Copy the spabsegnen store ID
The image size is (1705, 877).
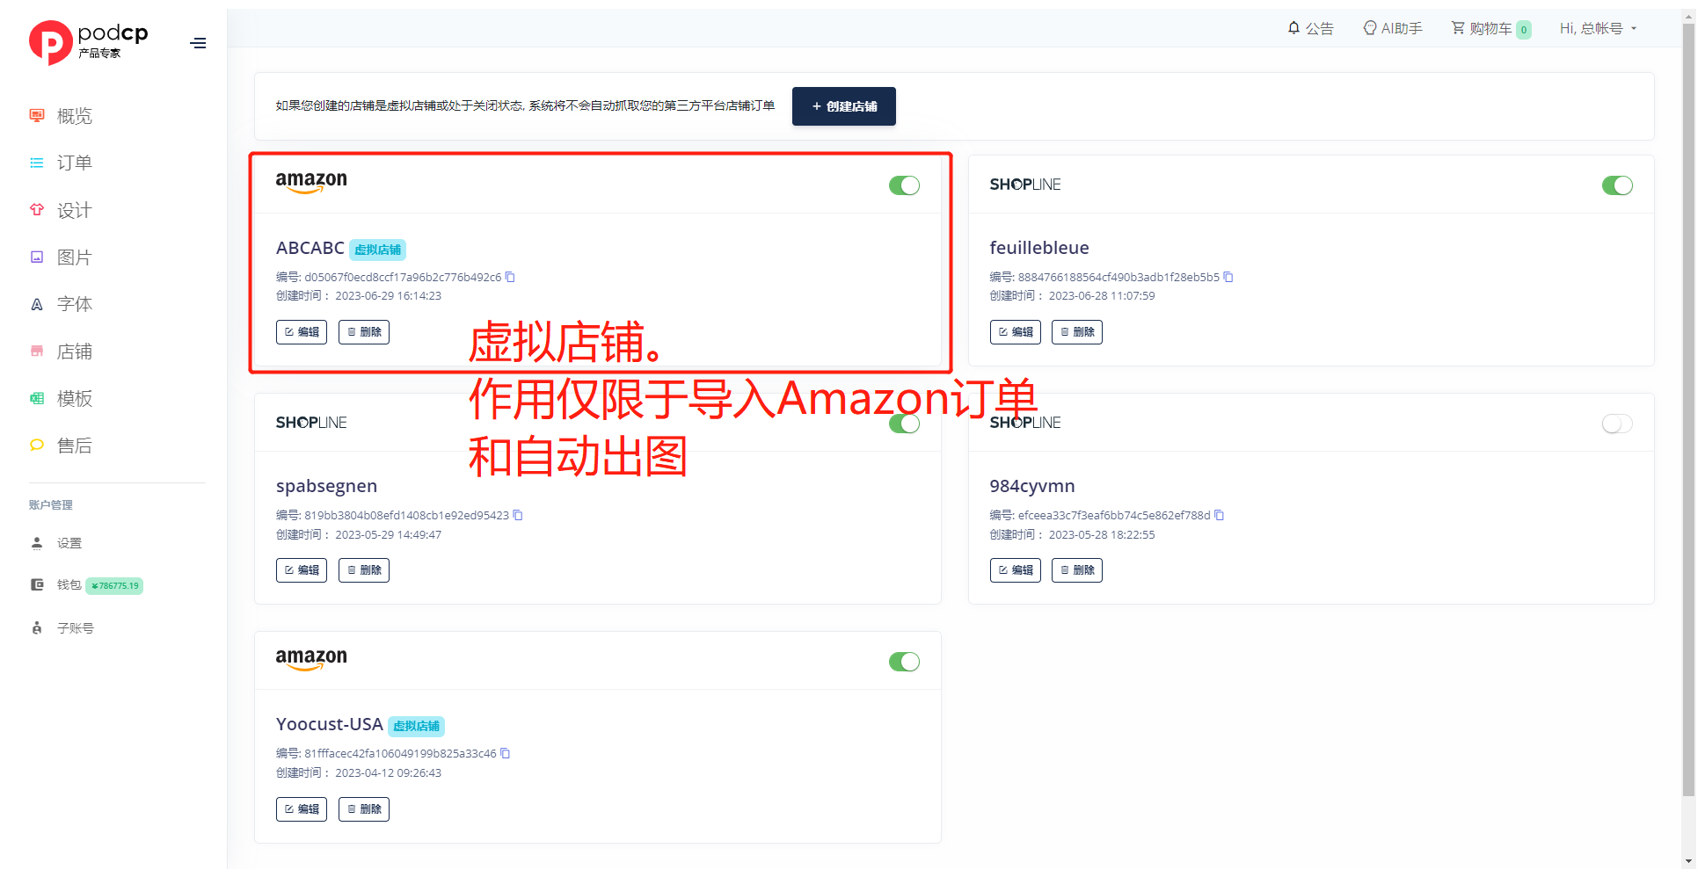click(x=518, y=515)
